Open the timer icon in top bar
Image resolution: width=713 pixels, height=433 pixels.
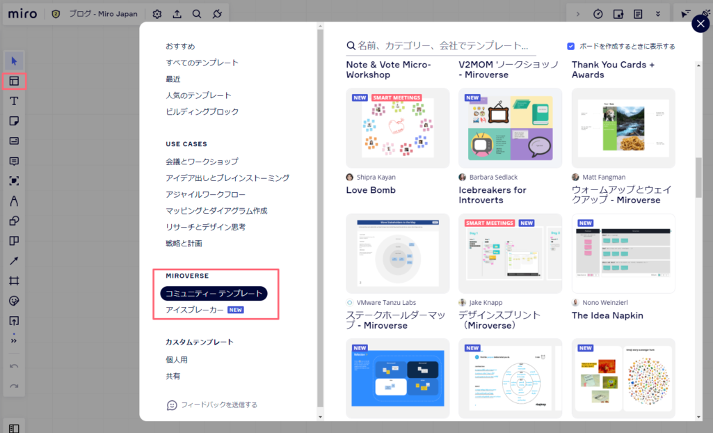(x=598, y=14)
